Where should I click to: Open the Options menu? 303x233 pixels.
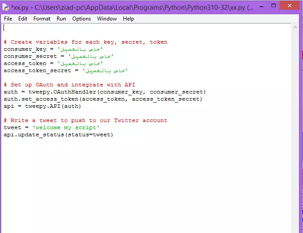coord(82,19)
